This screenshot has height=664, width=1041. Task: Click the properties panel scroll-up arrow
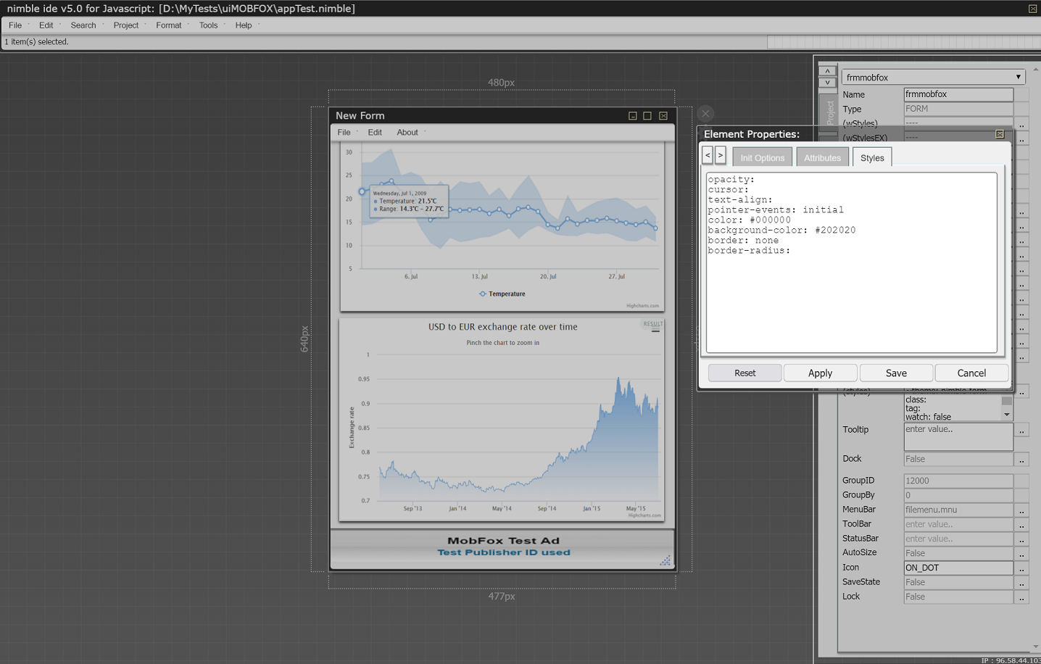coord(1035,70)
